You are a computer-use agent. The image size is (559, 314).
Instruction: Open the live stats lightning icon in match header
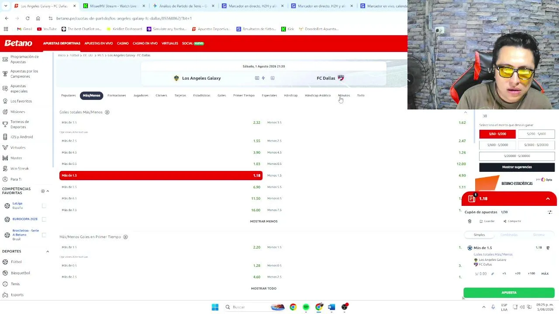[263, 78]
